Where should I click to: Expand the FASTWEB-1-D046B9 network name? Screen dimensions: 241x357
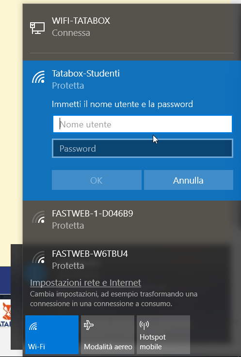(x=92, y=214)
